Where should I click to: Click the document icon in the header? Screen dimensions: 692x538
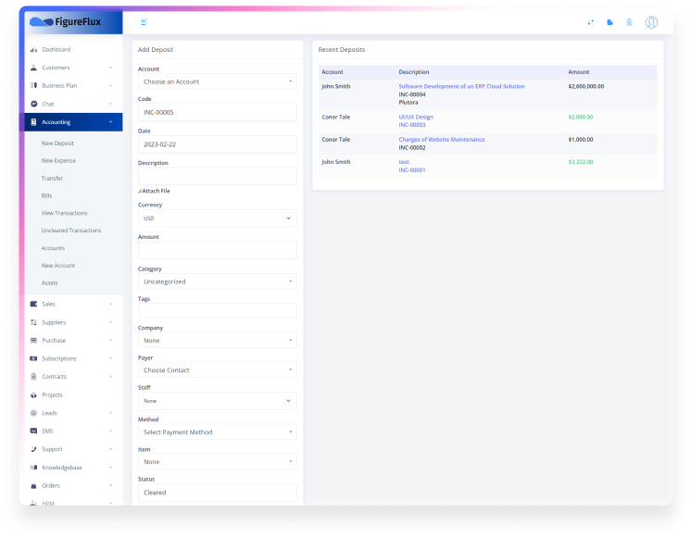coord(610,21)
